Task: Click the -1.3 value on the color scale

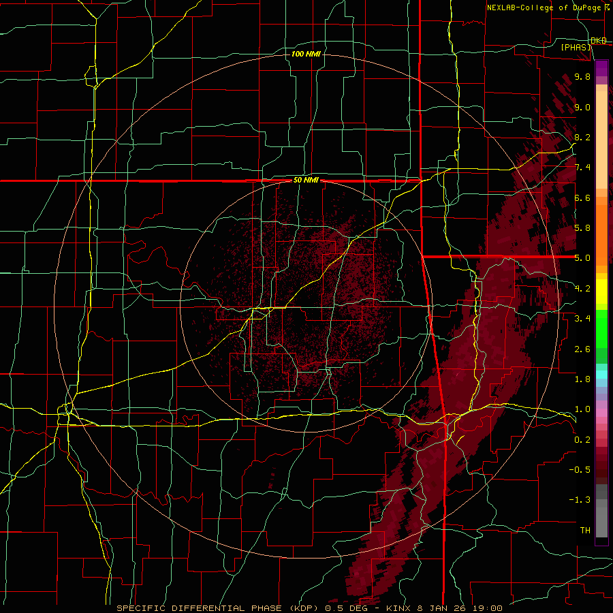Action: 580,500
